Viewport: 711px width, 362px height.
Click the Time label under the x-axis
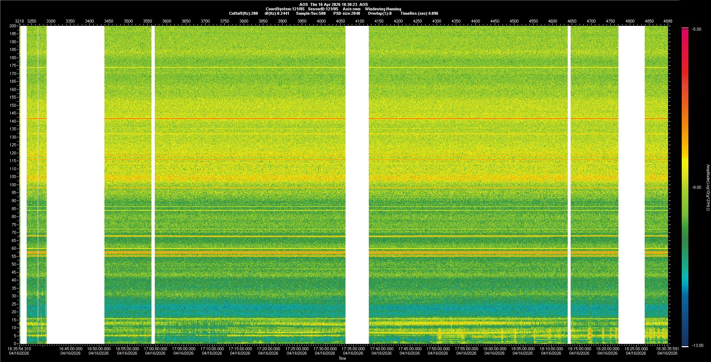click(x=342, y=358)
